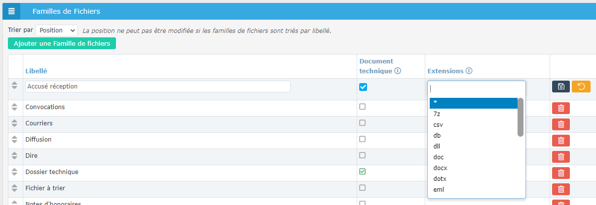Click the extensions list scrollbar thumb
Viewport: 596px width, 205px height.
[520, 117]
